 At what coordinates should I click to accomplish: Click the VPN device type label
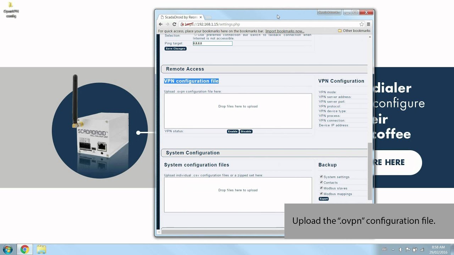pos(333,111)
